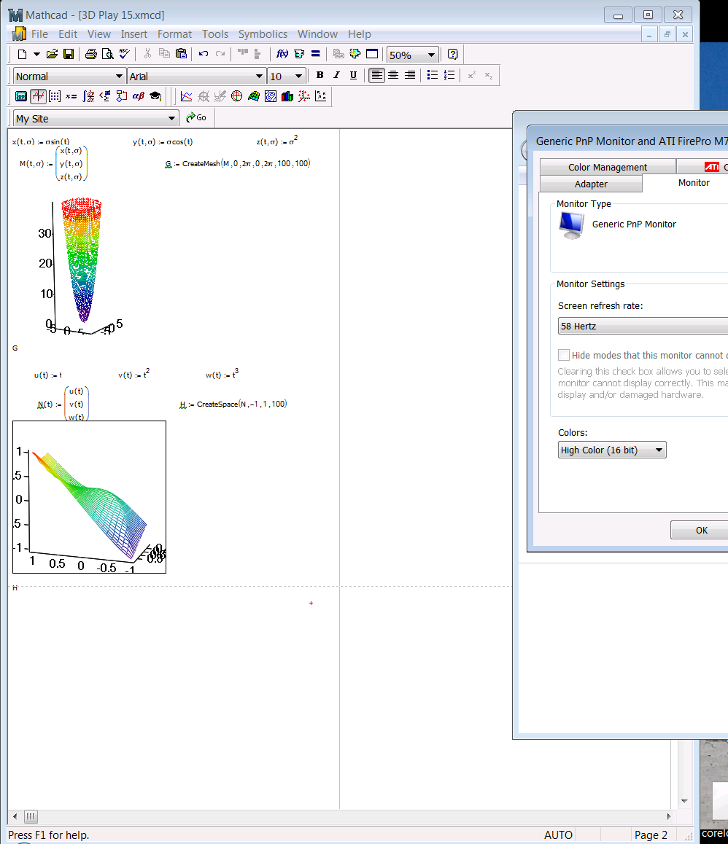Screen dimensions: 728x844
Task: Open the Greek symbol toolbar
Action: click(139, 96)
